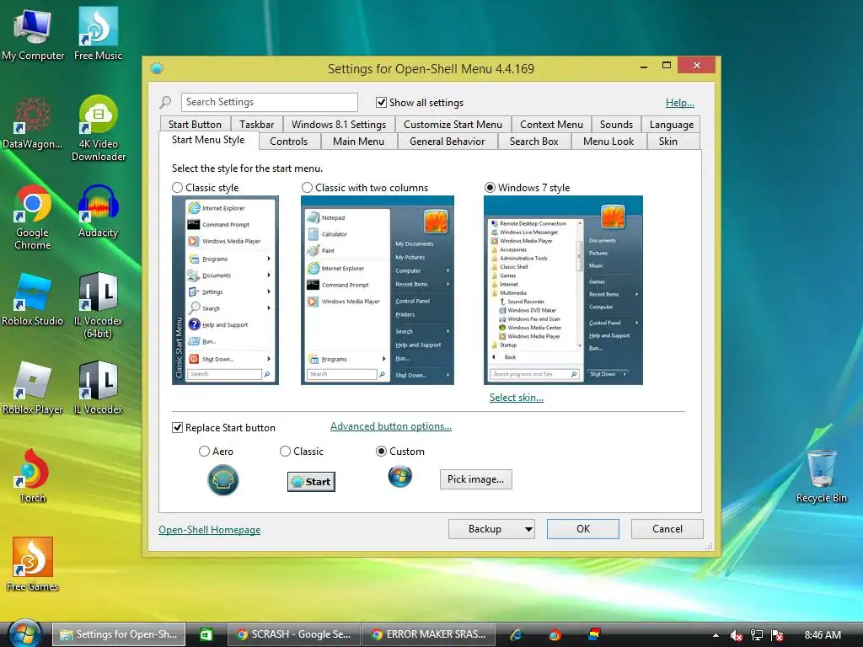Open the Menu Look tab
This screenshot has width=863, height=647.
[608, 142]
